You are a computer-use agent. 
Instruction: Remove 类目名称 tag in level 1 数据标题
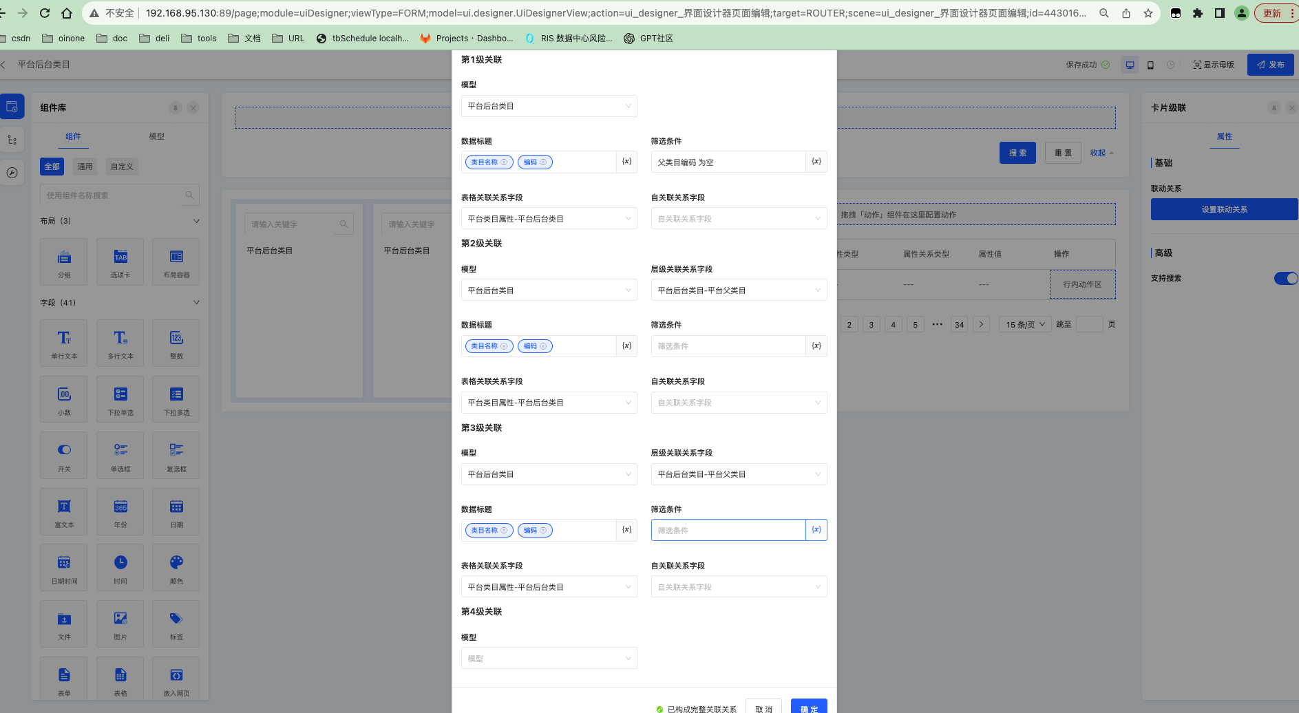(x=504, y=162)
